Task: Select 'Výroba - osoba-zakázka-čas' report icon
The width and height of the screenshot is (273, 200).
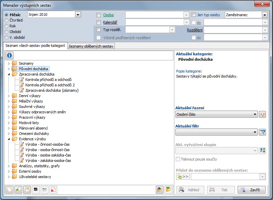Action: coord(22,155)
